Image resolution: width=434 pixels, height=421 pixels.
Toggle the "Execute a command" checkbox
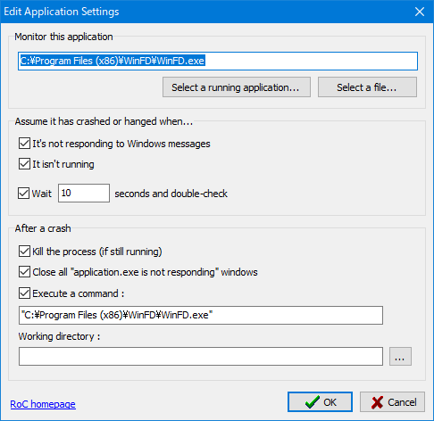click(24, 293)
